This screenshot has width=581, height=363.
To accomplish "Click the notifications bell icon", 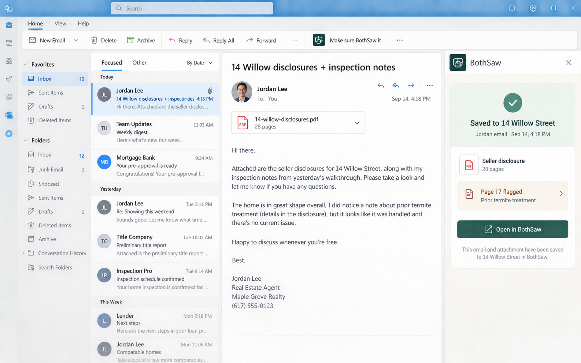I will coord(512,8).
